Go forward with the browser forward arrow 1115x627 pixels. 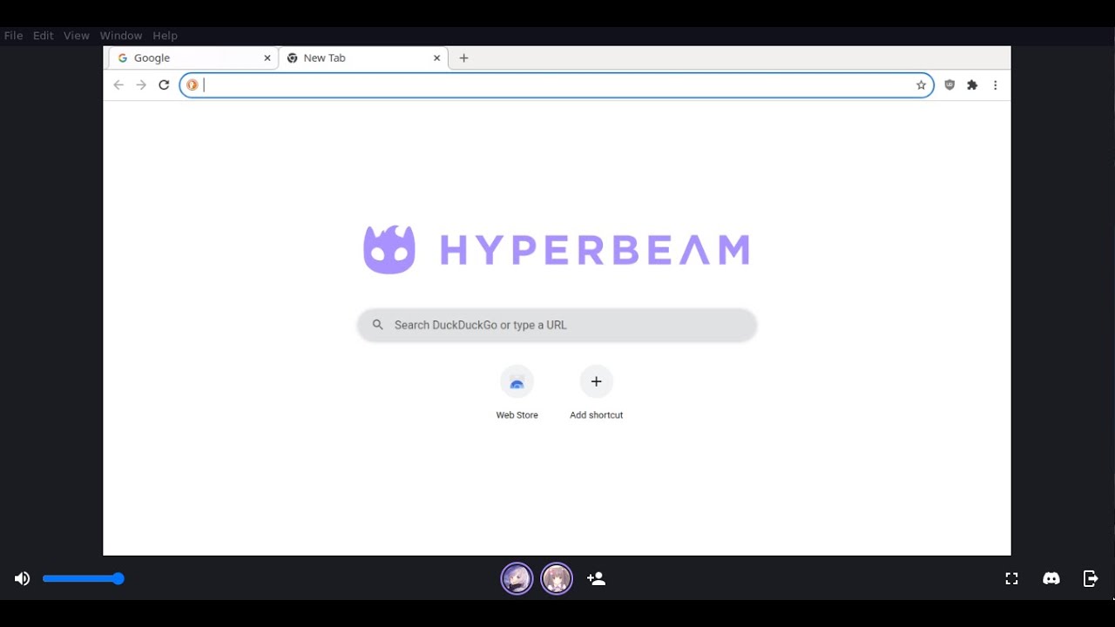(141, 84)
